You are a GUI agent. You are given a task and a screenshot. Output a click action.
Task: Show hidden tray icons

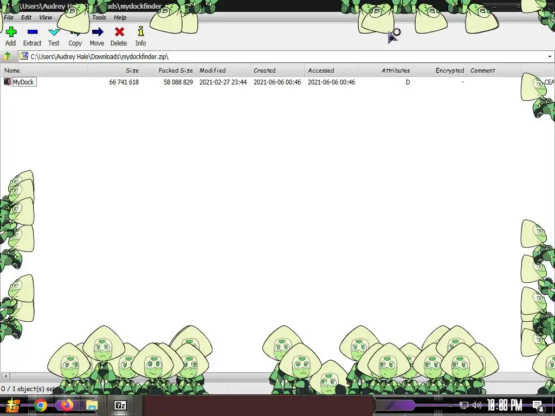450,405
